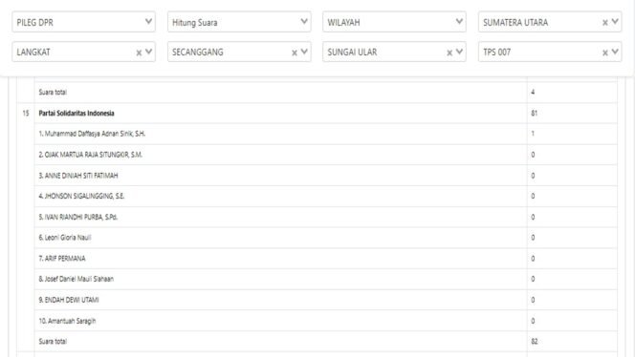The width and height of the screenshot is (635, 357).
Task: Clear the SUMATERA UTARA selection
Action: click(x=604, y=23)
